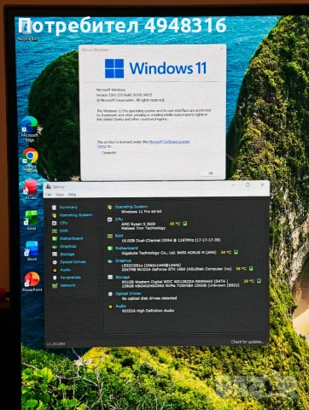Click 'No optical disk drives detected' text

tap(149, 298)
